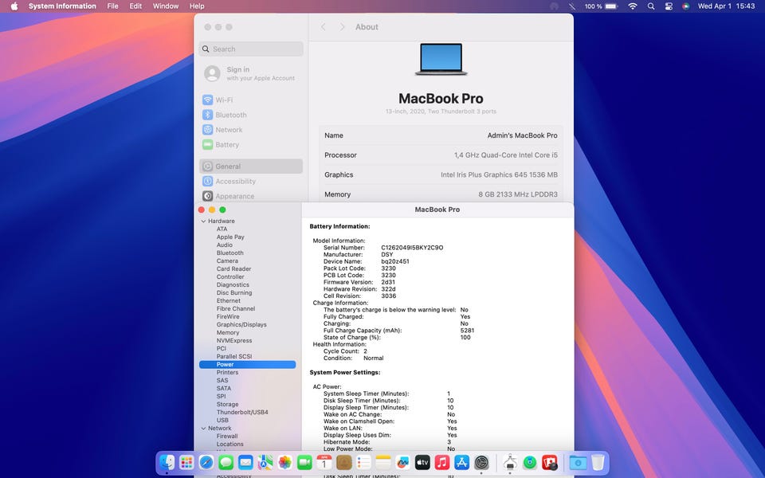The width and height of the screenshot is (765, 478).
Task: Open Trash from the Dock
Action: point(598,462)
